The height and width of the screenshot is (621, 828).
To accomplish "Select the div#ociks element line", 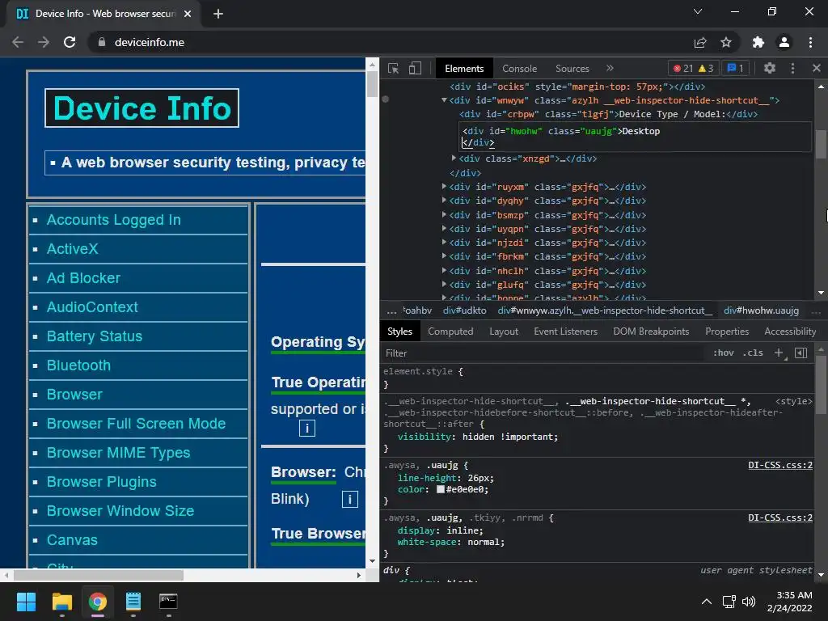I will [x=577, y=87].
